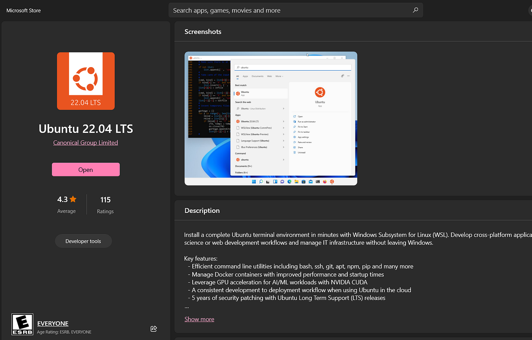Viewport: 532px width, 340px height.
Task: Click the ESRB E rating badge
Action: pos(22,324)
